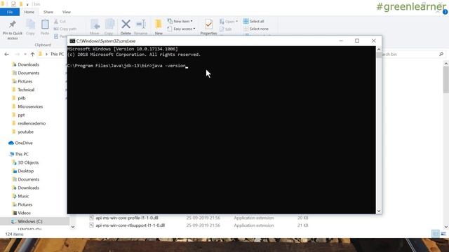Select Music under This PC
Viewport: 449px width, 252px height.
tap(23, 196)
